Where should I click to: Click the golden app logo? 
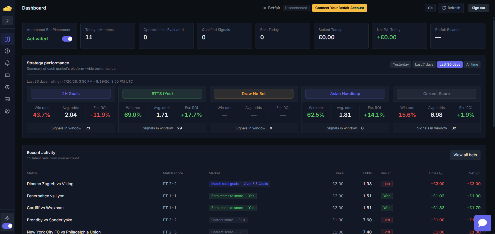(x=7, y=9)
